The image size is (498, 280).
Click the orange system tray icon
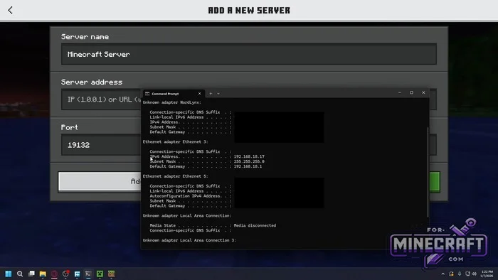point(451,274)
